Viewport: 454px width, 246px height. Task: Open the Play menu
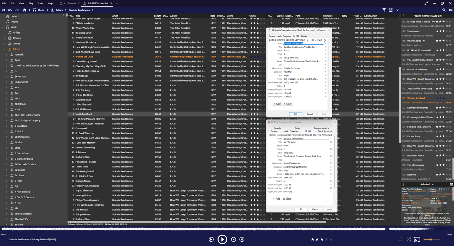click(x=31, y=3)
